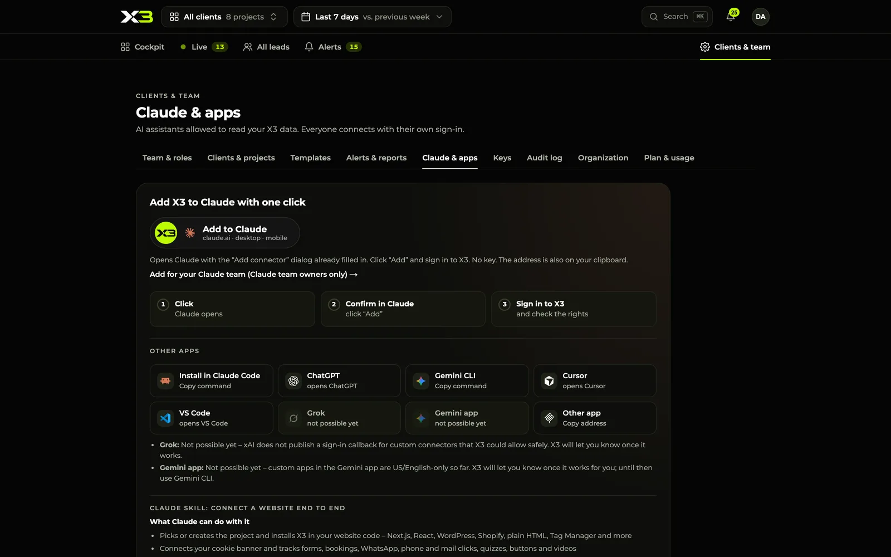Image resolution: width=891 pixels, height=557 pixels.
Task: Open the notifications bell icon
Action: click(730, 17)
